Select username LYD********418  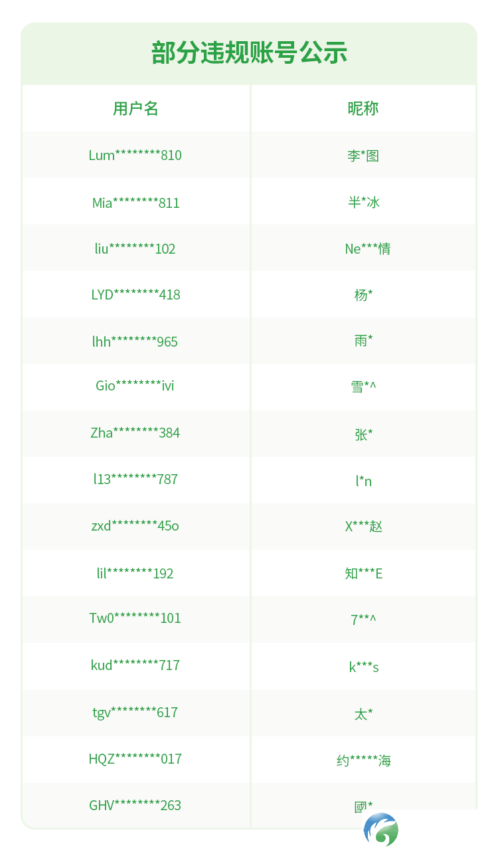pos(135,295)
